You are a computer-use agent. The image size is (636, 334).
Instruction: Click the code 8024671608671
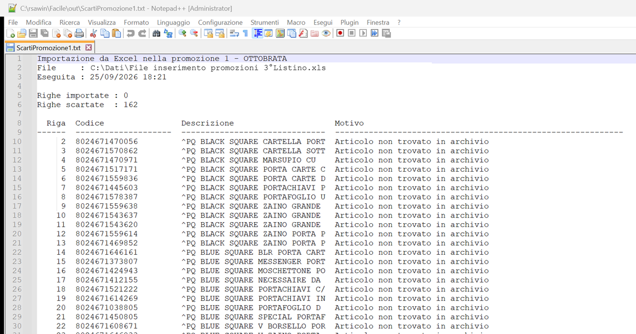[107, 326]
